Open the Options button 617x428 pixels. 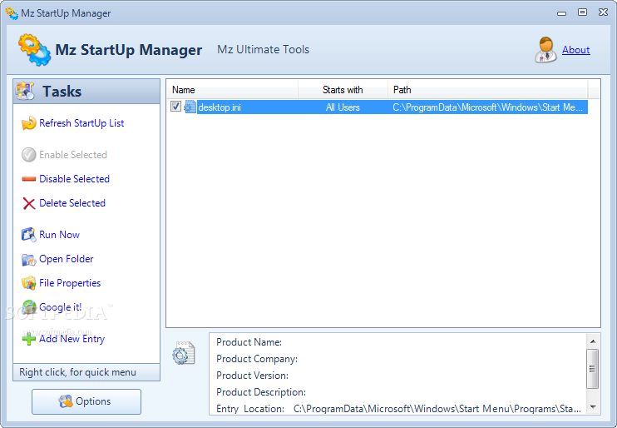click(86, 401)
